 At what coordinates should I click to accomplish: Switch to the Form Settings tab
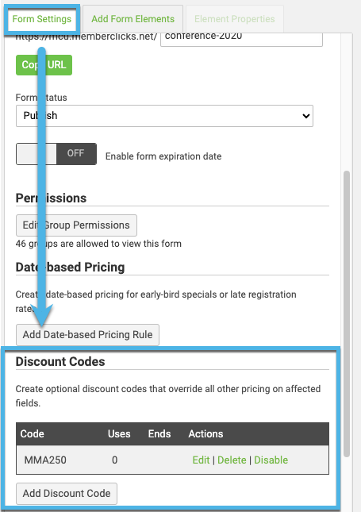pyautogui.click(x=42, y=19)
